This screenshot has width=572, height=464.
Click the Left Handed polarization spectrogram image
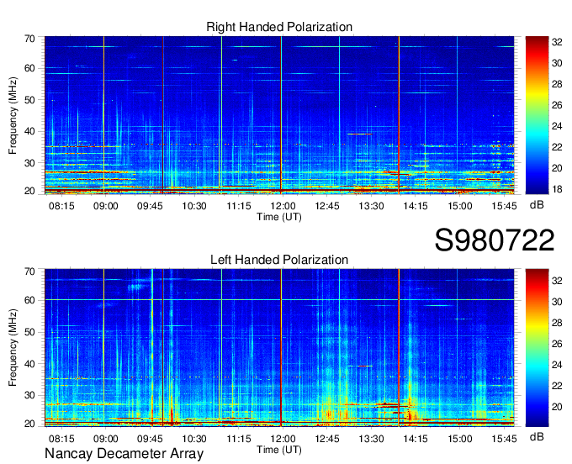pyautogui.click(x=279, y=348)
